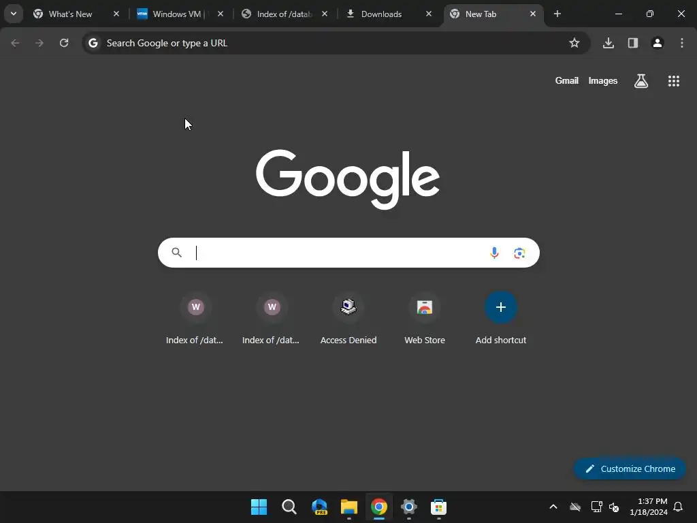
Task: Open a new tab with plus button
Action: (557, 14)
